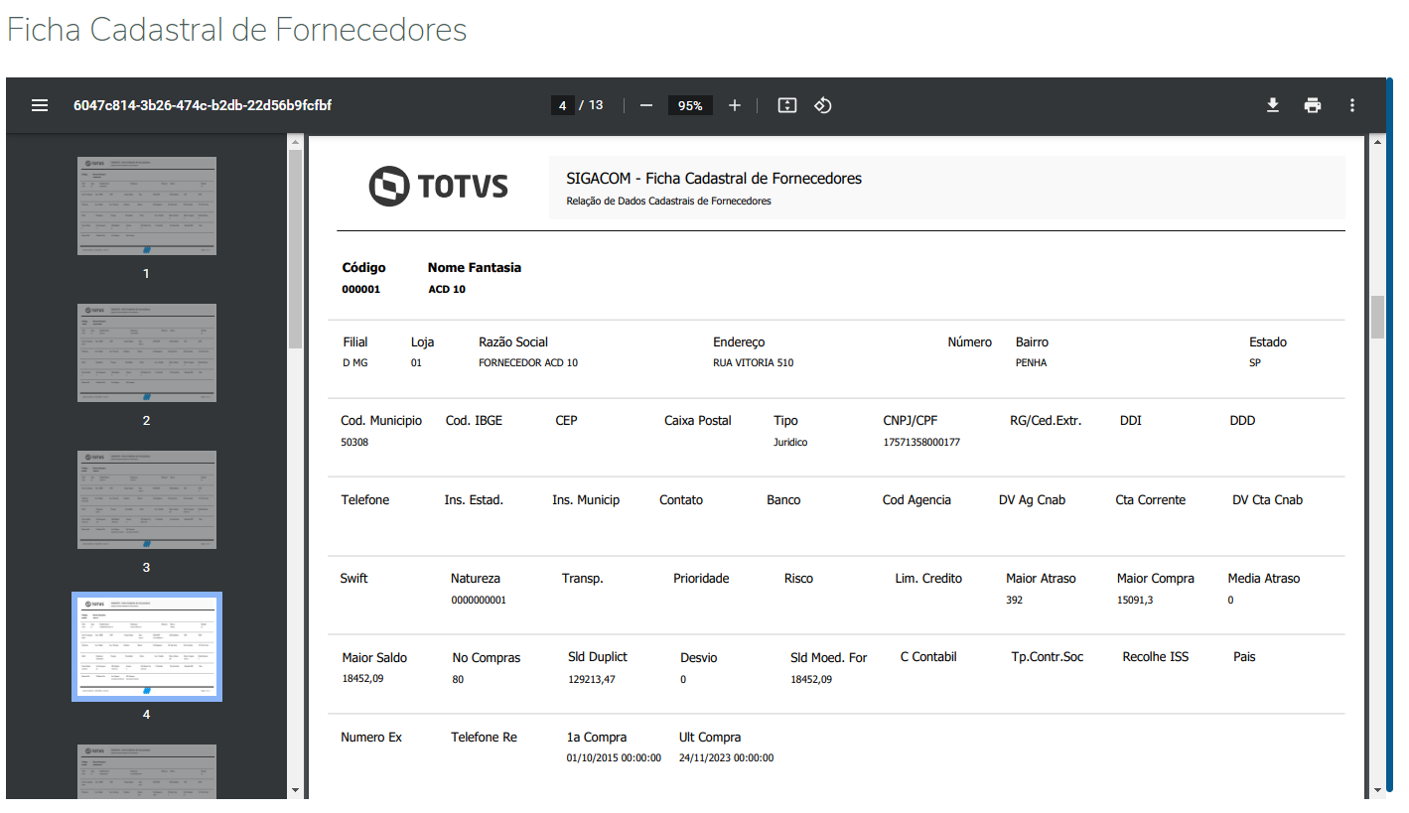The width and height of the screenshot is (1409, 813).
Task: Click the Bairro value PENHA
Action: tap(1032, 363)
